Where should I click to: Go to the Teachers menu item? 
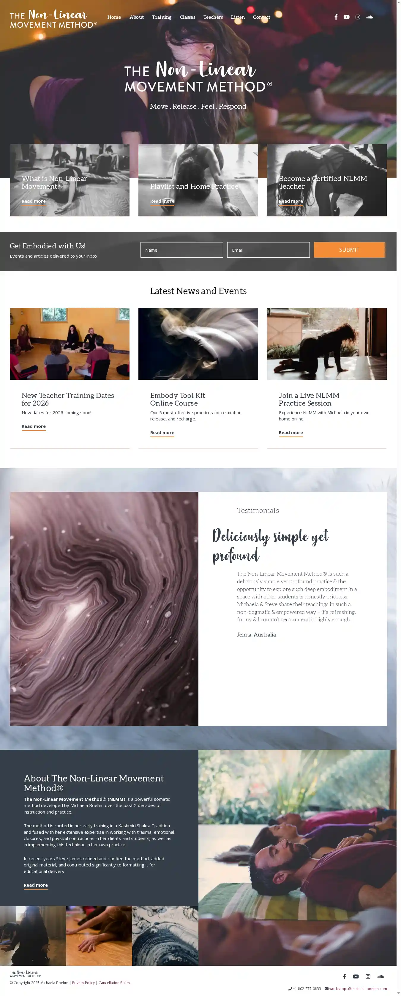click(x=213, y=17)
